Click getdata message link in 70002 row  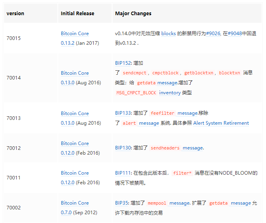[230, 203]
